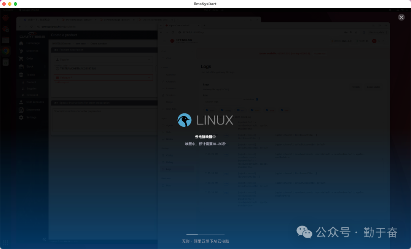Click the Refresh button in Logs panel

356,87
